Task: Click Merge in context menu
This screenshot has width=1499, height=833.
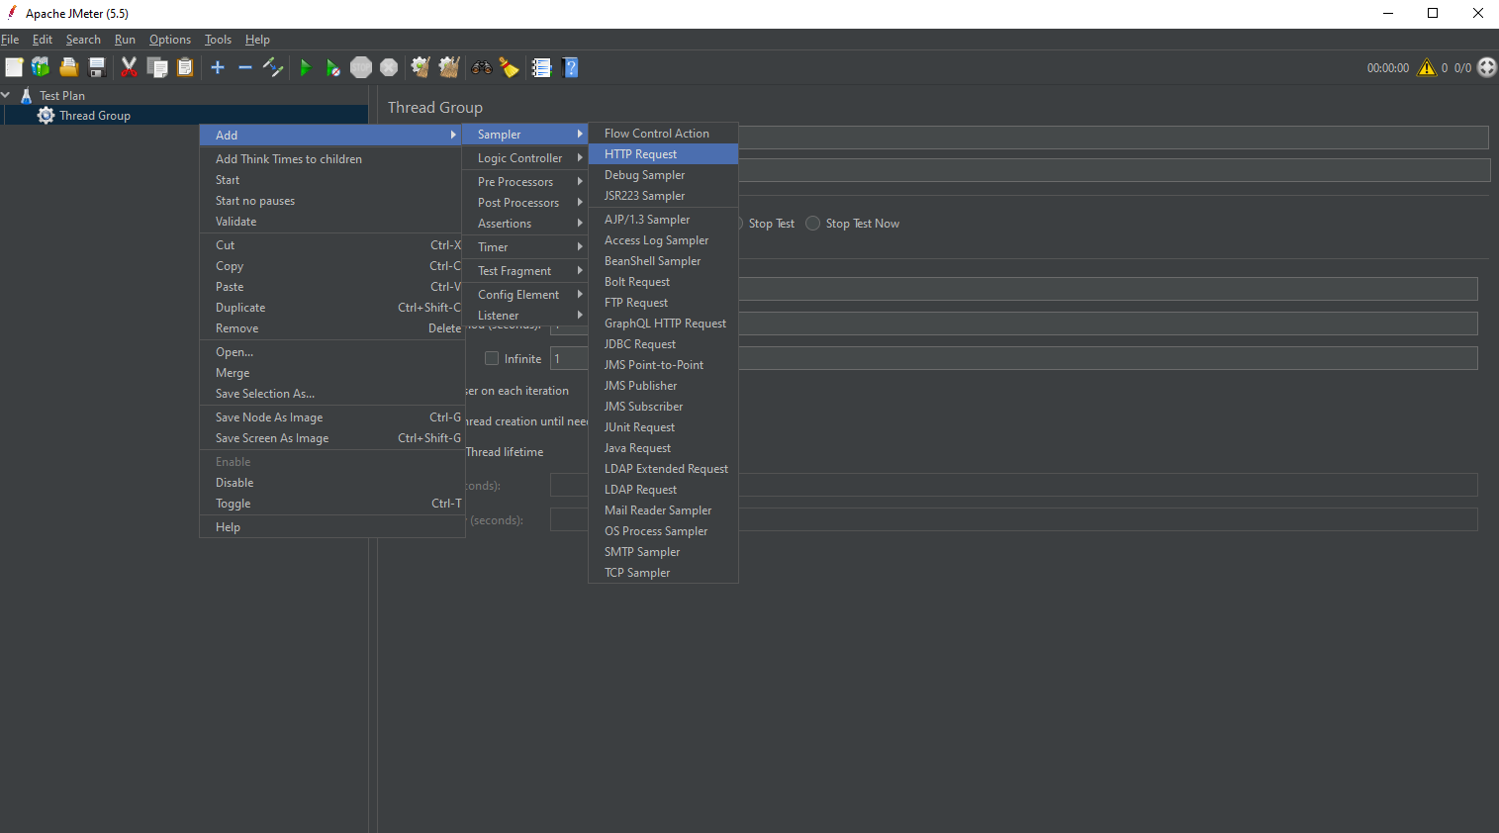Action: tap(331, 373)
